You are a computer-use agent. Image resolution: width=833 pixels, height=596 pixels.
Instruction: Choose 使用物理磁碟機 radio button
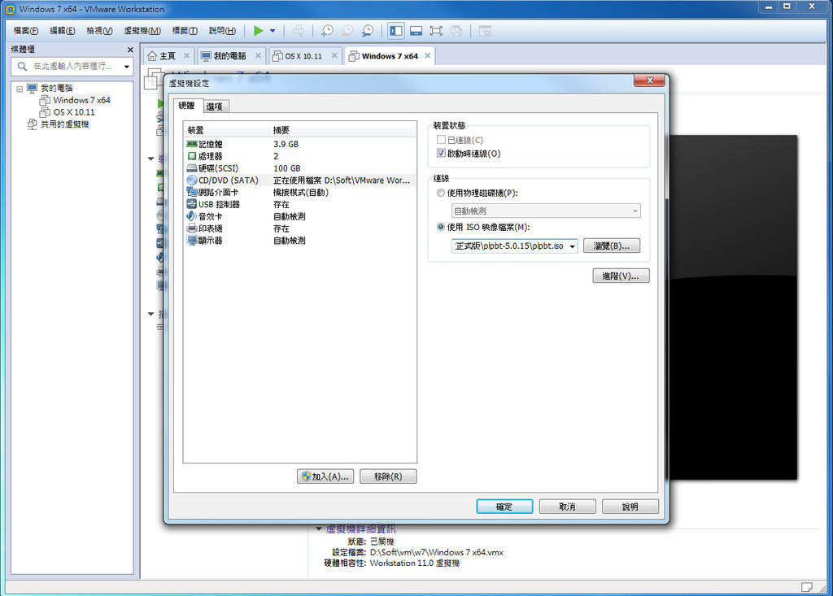tap(441, 193)
